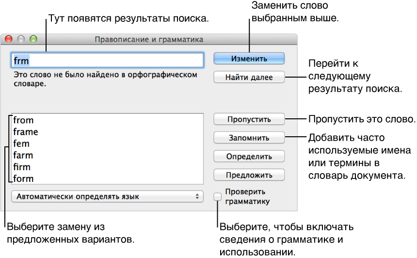Pick the "farm" suggestion
Screen dimensions: 417x258
click(23, 155)
